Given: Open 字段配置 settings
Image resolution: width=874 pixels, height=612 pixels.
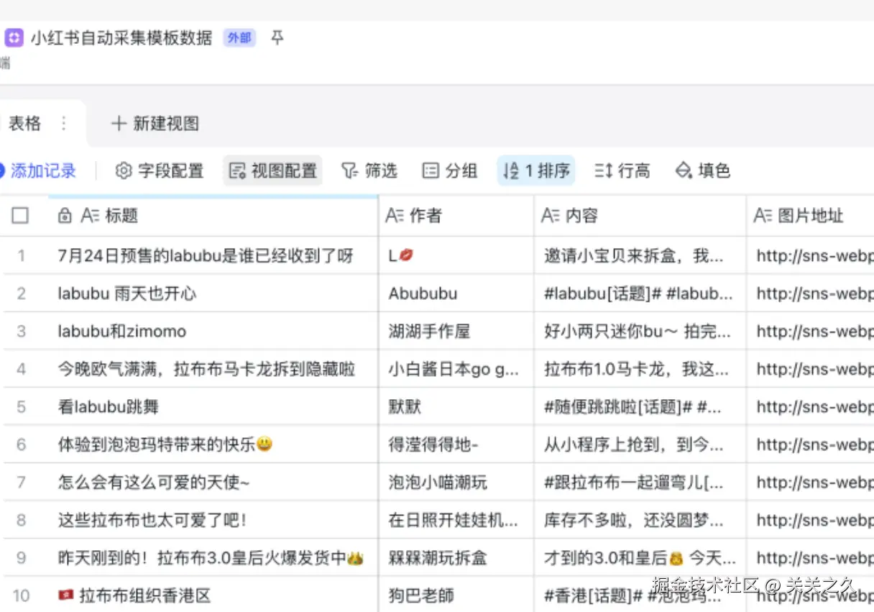Looking at the screenshot, I should pyautogui.click(x=160, y=170).
